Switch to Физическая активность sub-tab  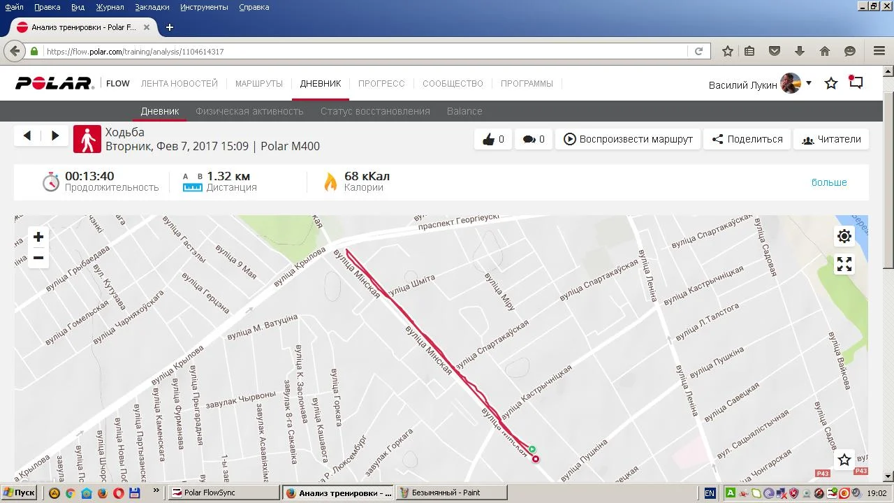249,111
